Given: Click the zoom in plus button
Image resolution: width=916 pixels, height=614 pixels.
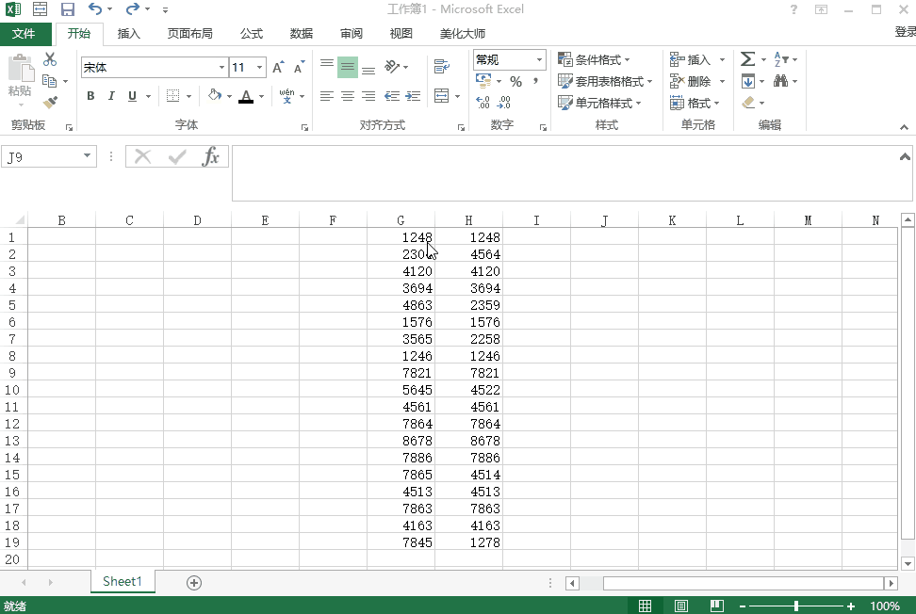Looking at the screenshot, I should tap(851, 606).
